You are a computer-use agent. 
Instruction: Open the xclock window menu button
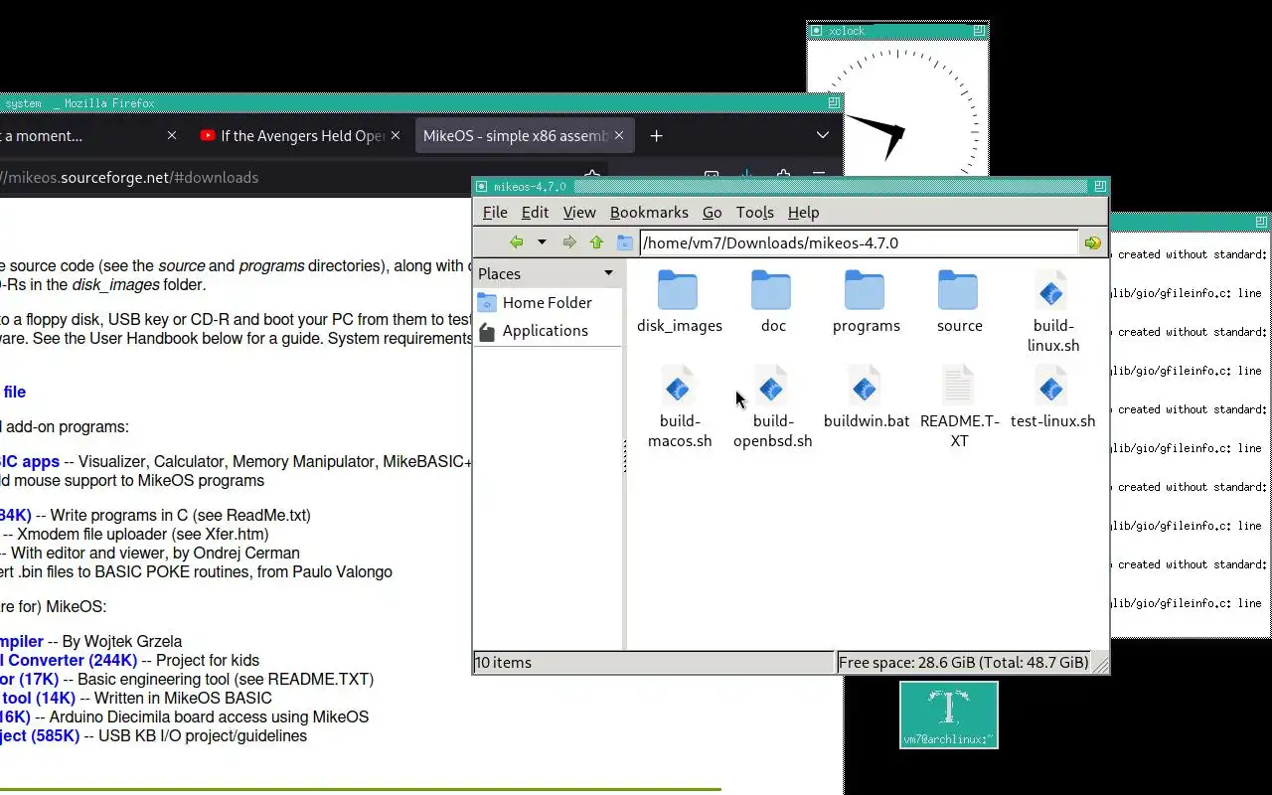pos(817,31)
